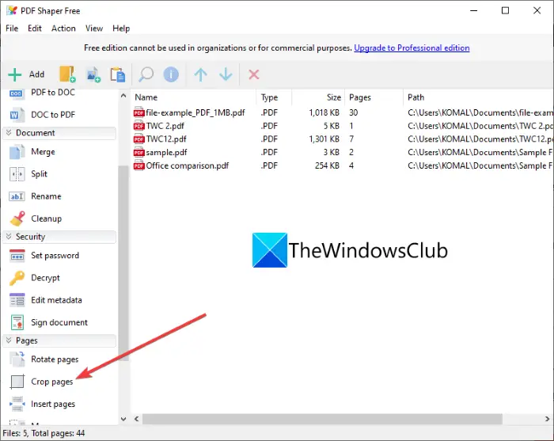
Task: Click the magnifier preview icon
Action: pyautogui.click(x=146, y=74)
